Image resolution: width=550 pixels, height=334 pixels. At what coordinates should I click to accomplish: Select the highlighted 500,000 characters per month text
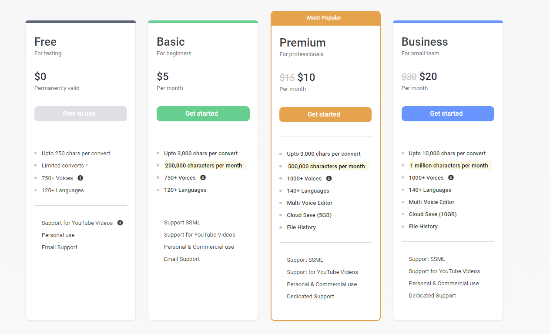click(326, 166)
